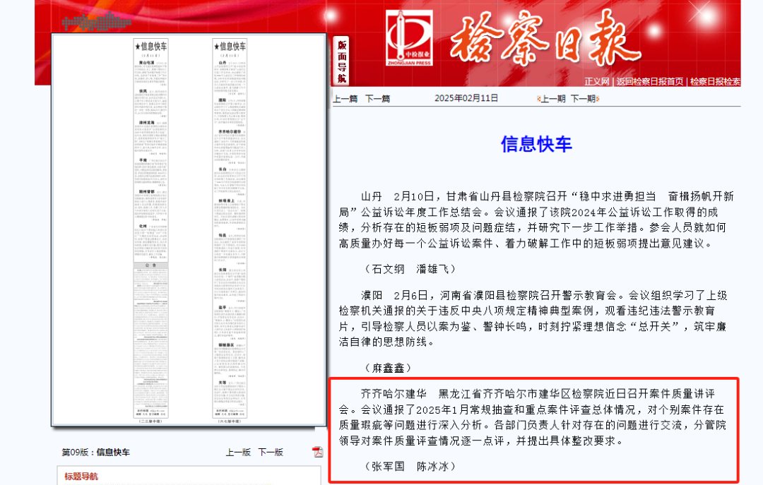Open the 正义网 link

[x=596, y=82]
